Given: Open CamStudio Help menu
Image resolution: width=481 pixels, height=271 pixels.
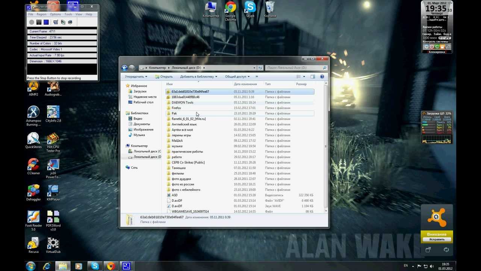Looking at the screenshot, I should coord(89,14).
